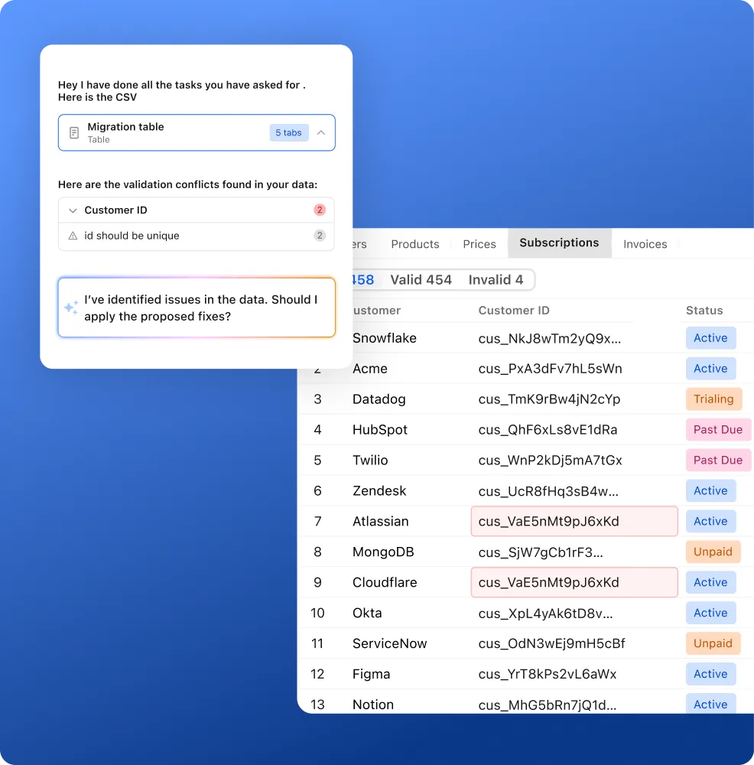Click Twilio's Past Due status badge
Image resolution: width=754 pixels, height=765 pixels.
718,460
